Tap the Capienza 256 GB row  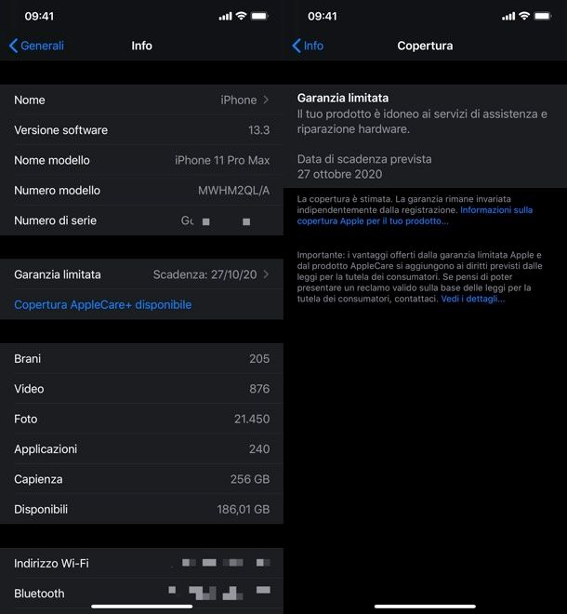coord(141,479)
